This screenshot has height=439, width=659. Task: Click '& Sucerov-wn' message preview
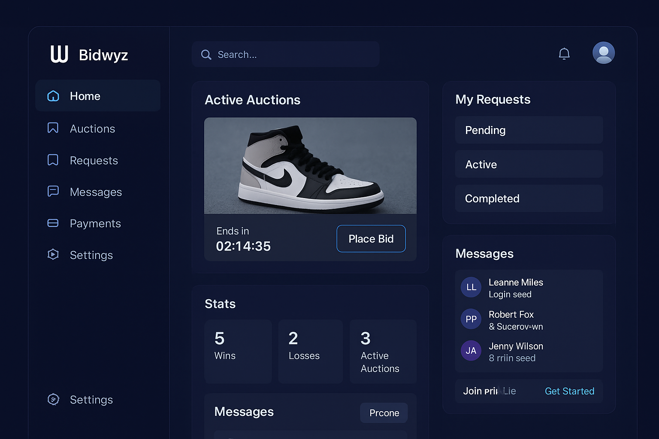(516, 327)
